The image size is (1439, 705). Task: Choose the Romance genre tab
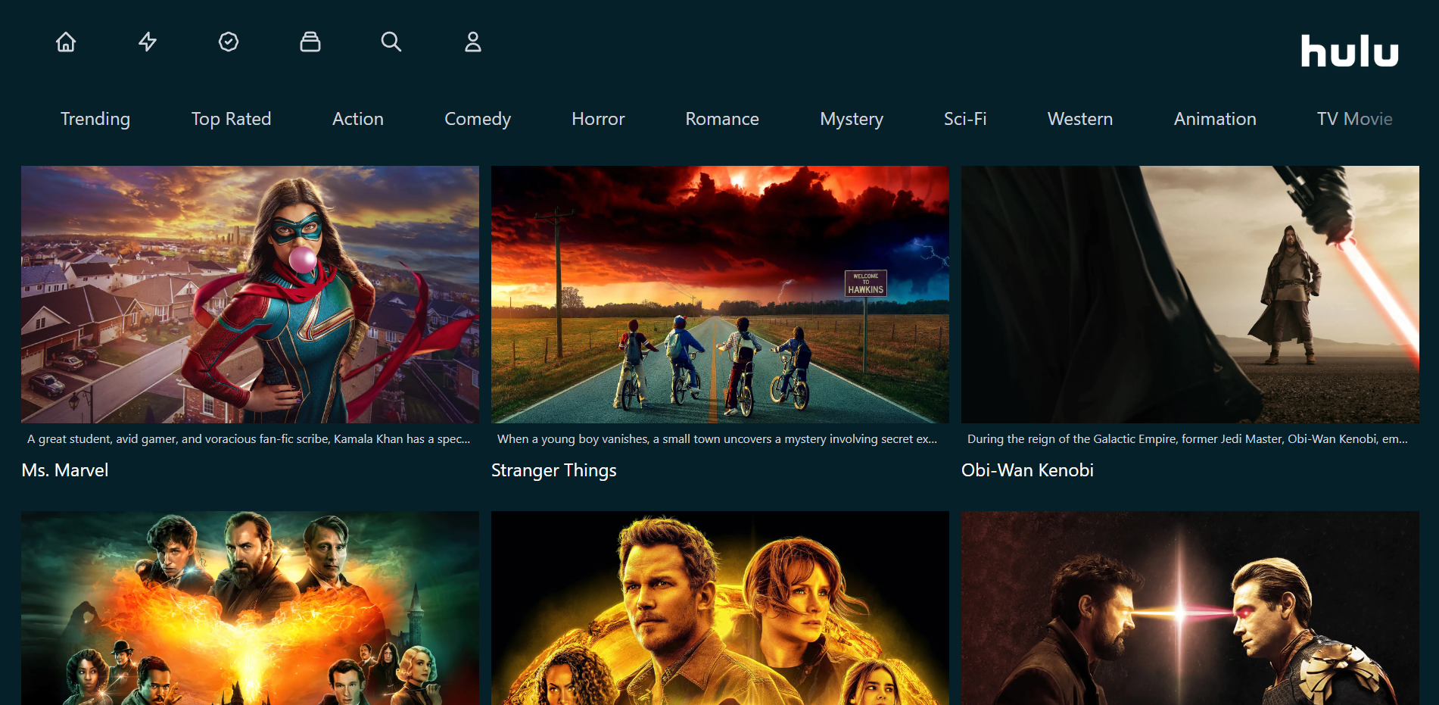722,119
